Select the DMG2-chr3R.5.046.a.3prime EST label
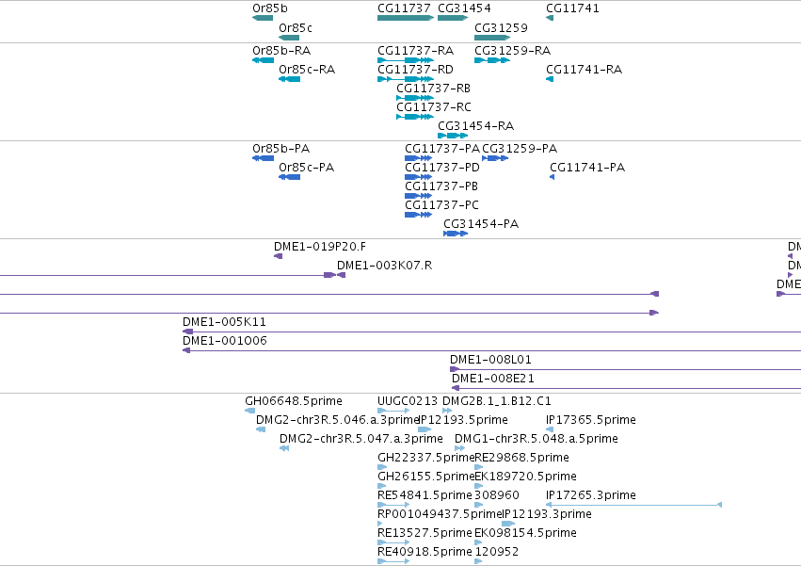Image resolution: width=801 pixels, height=566 pixels. pyautogui.click(x=337, y=420)
